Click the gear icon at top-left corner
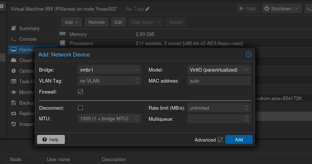The width and height of the screenshot is (312, 164). click(2, 7)
